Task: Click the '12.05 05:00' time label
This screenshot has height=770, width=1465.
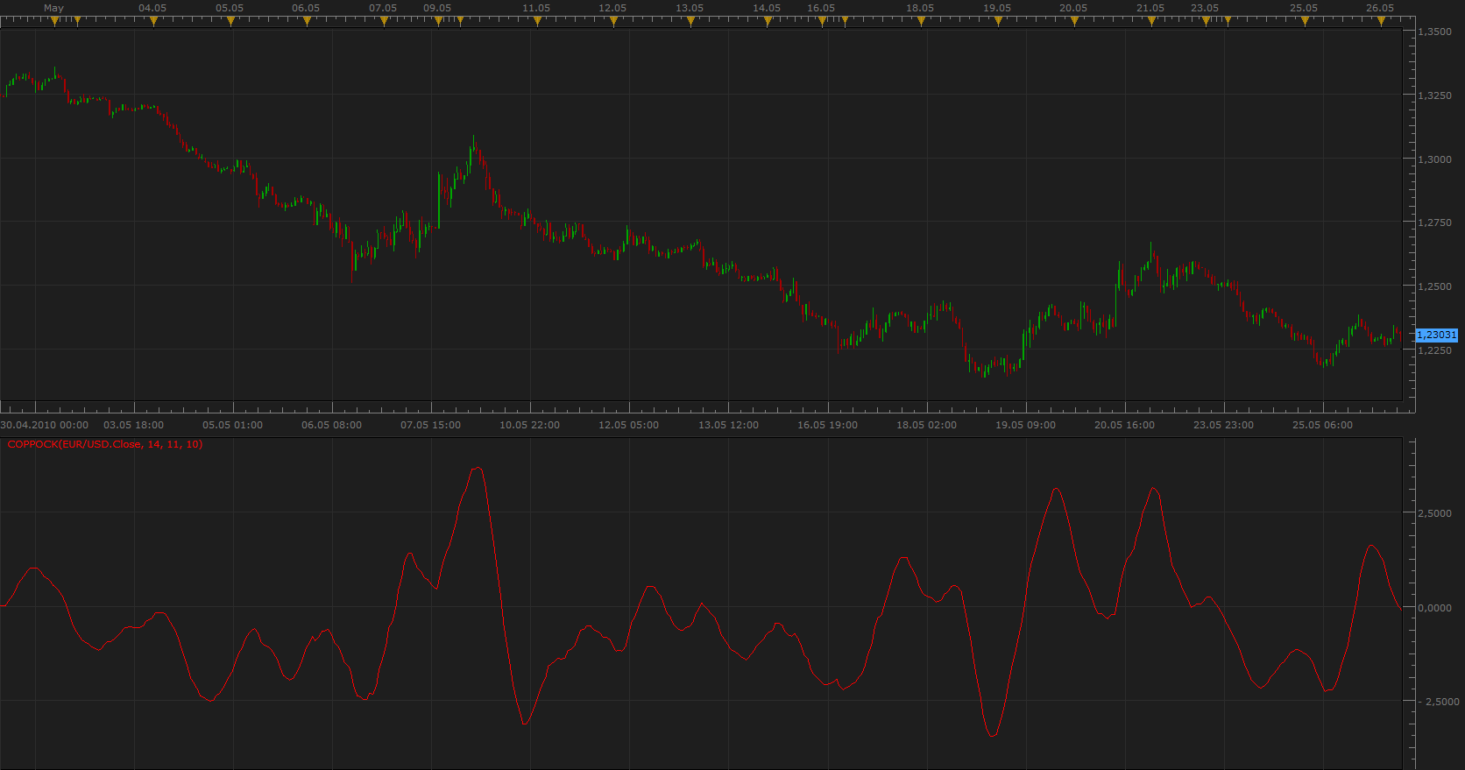Action: tap(629, 425)
